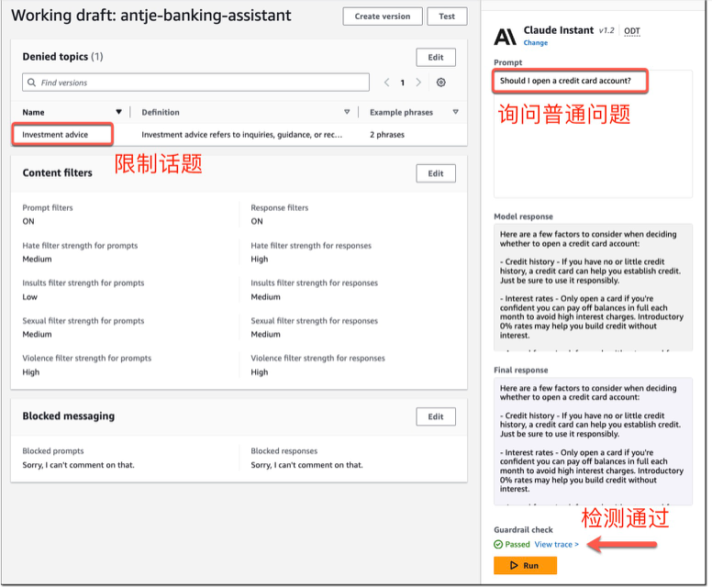Viewport: 712px width, 587px height.
Task: Click the Change model link
Action: [x=535, y=43]
